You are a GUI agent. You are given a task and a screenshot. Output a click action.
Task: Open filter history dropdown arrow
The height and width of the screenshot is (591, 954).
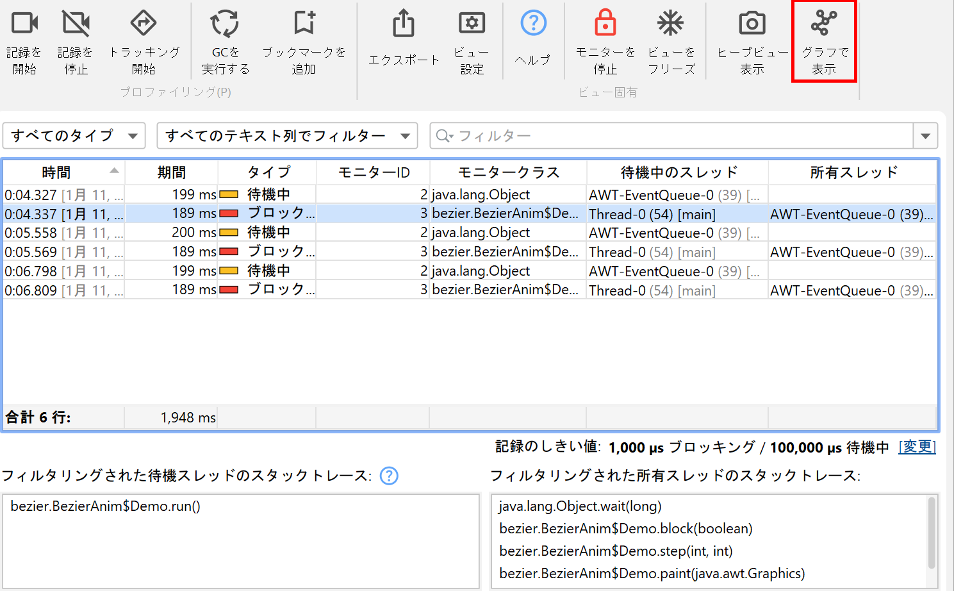click(925, 136)
